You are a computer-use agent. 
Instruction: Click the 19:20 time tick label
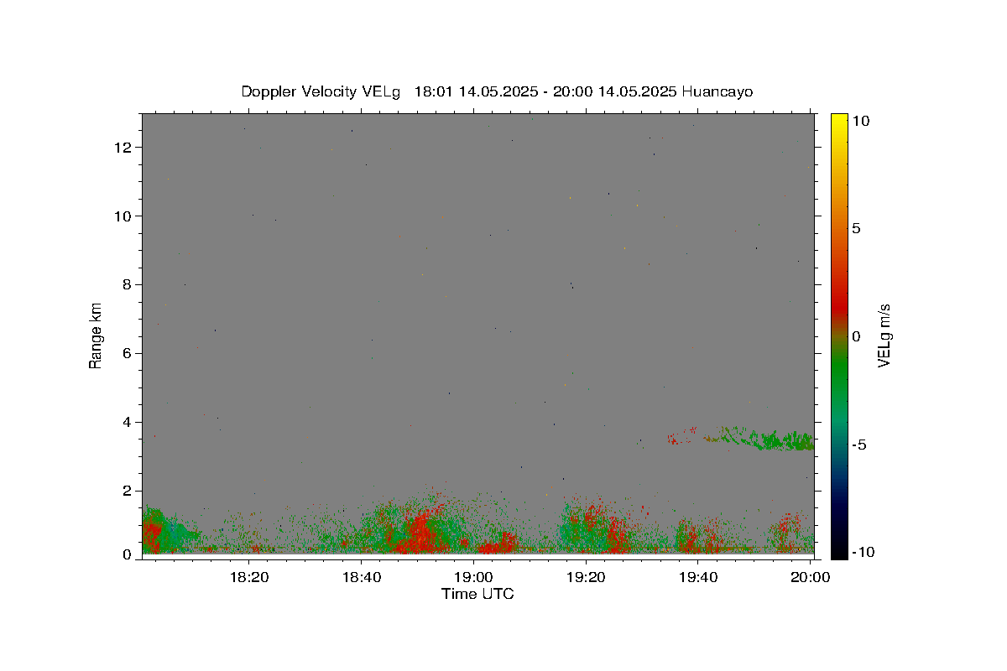pos(586,577)
